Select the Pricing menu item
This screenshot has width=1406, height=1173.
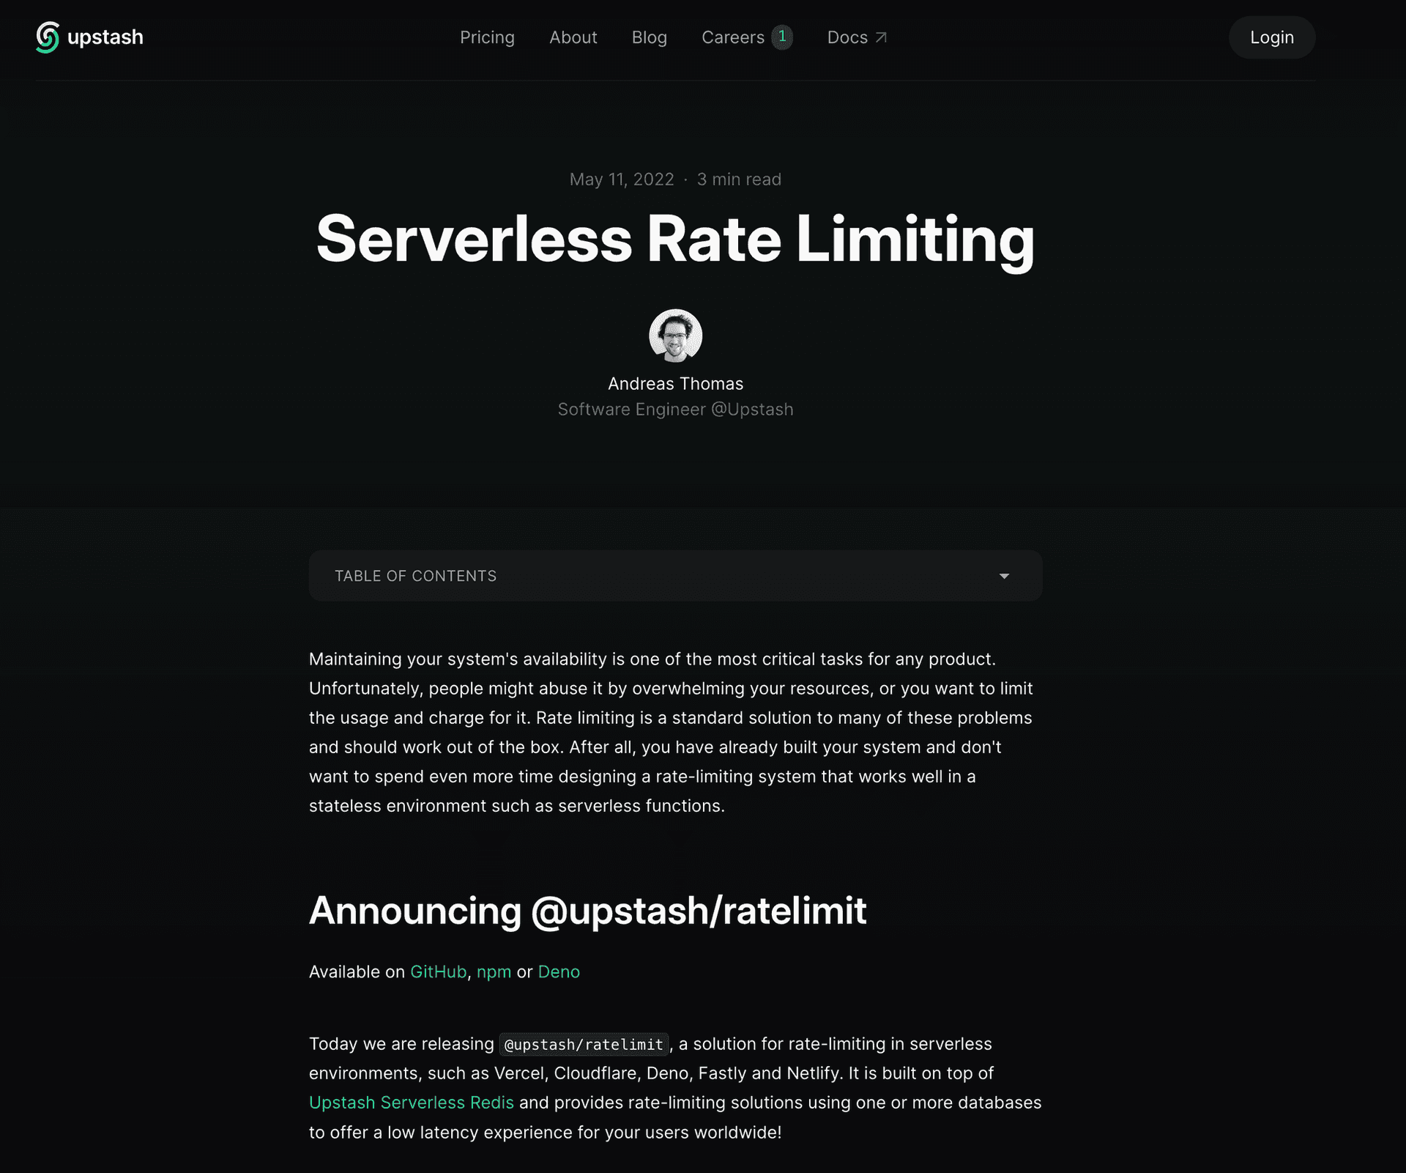(487, 36)
